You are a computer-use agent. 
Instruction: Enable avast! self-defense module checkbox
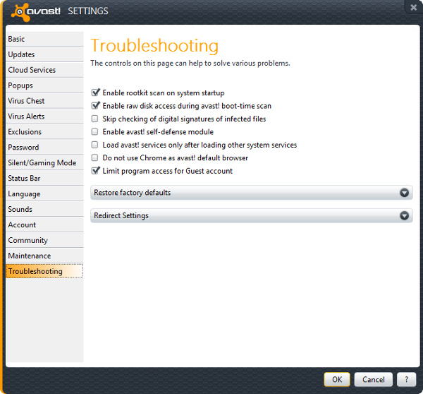point(95,132)
